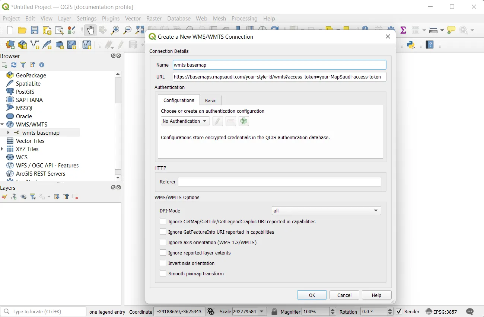The height and width of the screenshot is (317, 484).
Task: Click the Zoom In magnifier icon
Action: point(115,31)
